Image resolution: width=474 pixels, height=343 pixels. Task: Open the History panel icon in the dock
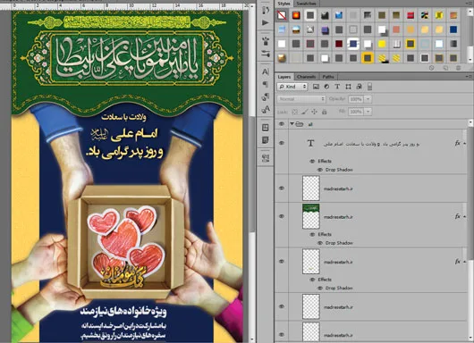pos(266,10)
